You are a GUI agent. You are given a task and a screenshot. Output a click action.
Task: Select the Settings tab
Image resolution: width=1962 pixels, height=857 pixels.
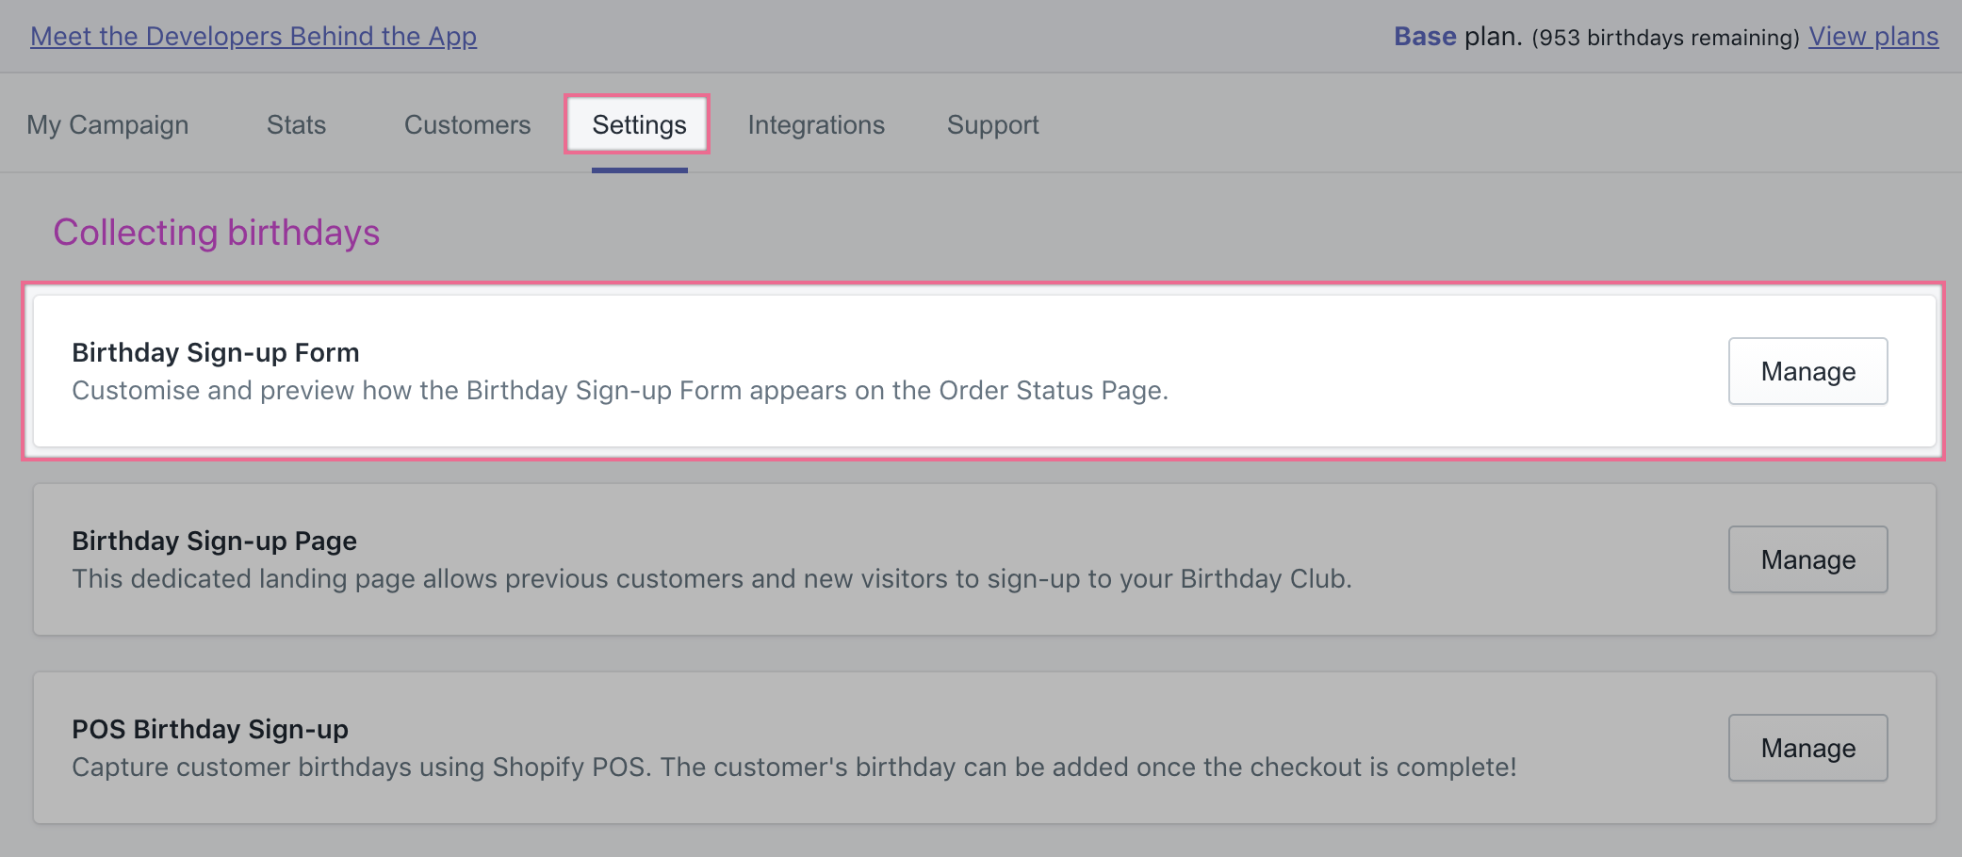pos(639,125)
